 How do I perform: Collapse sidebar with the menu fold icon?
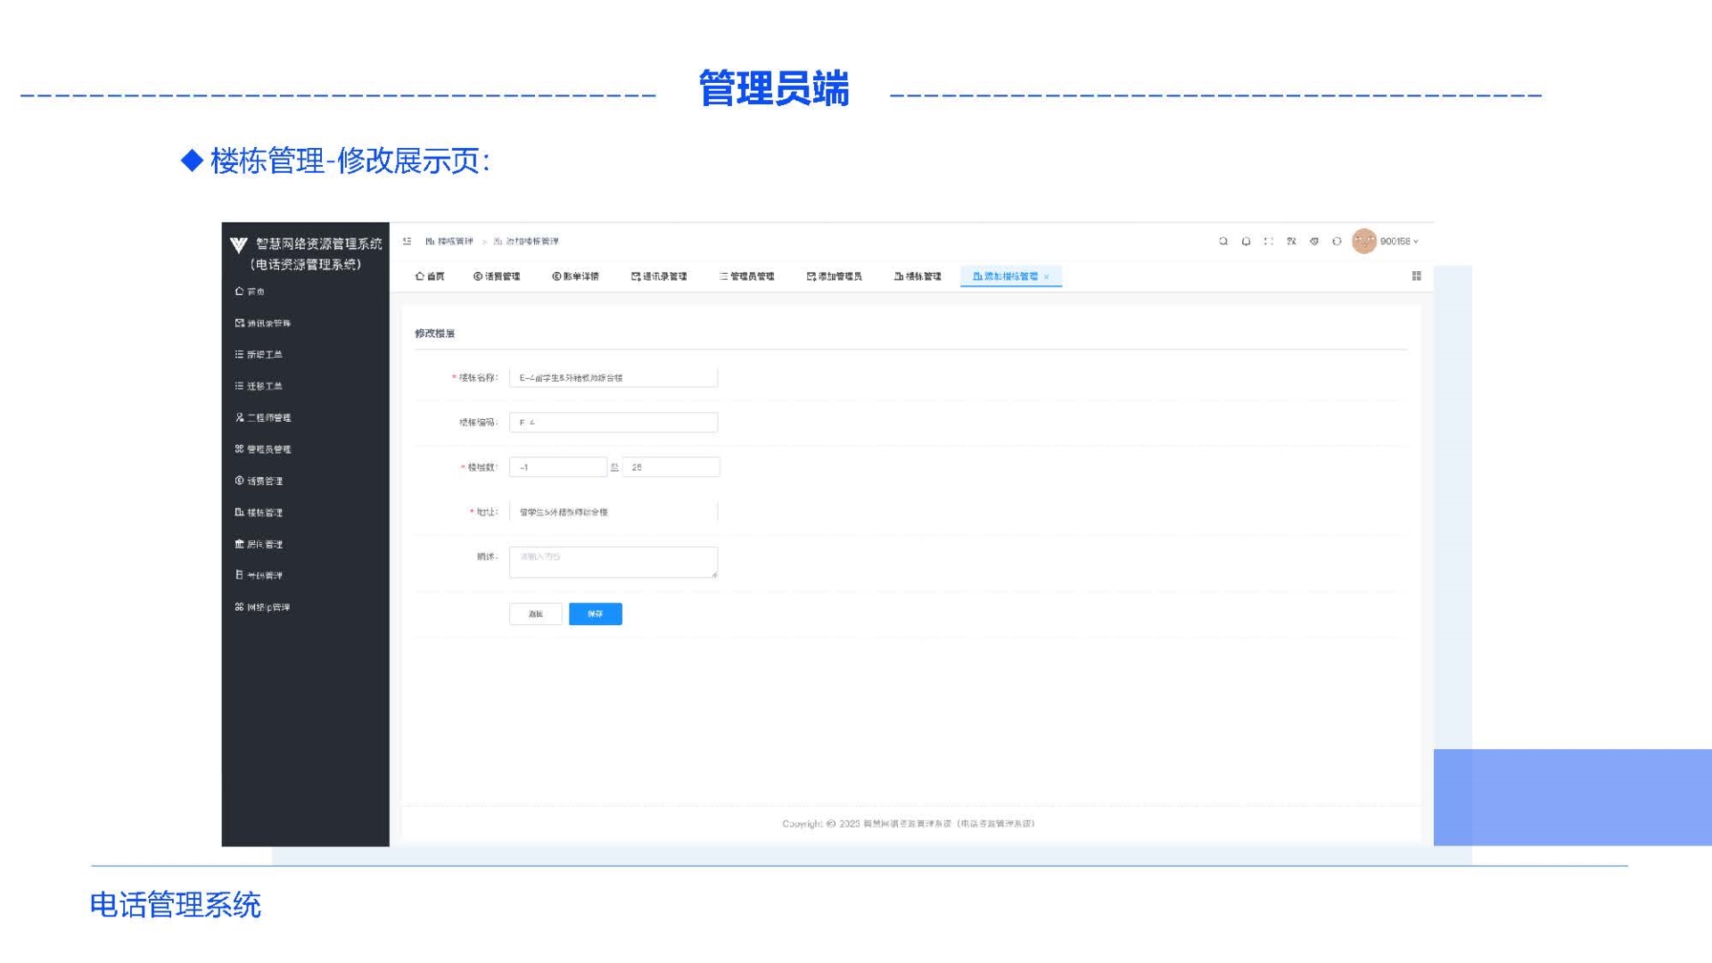407,242
